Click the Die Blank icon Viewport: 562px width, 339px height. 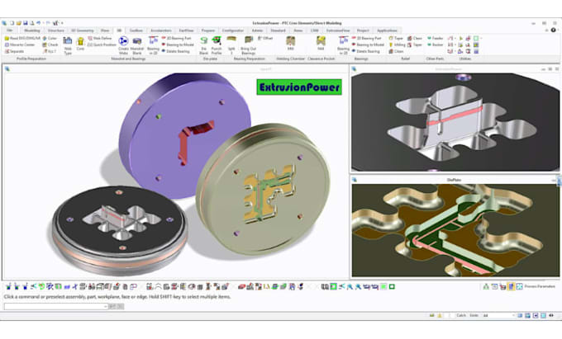204,45
